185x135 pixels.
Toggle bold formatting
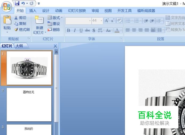(68, 30)
